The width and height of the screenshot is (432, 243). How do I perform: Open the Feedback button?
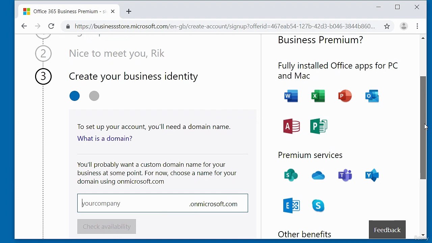[x=387, y=230]
